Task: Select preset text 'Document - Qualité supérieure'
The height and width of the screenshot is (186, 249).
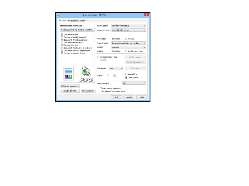Action: tap(75, 40)
